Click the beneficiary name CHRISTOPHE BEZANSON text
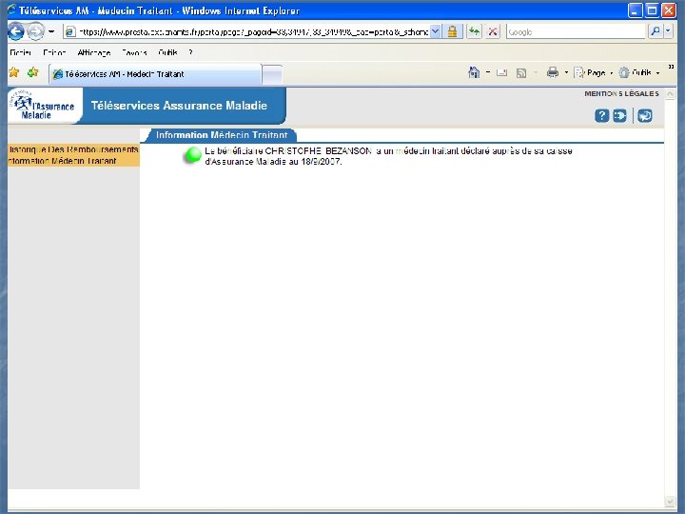685x514 pixels. pyautogui.click(x=318, y=150)
